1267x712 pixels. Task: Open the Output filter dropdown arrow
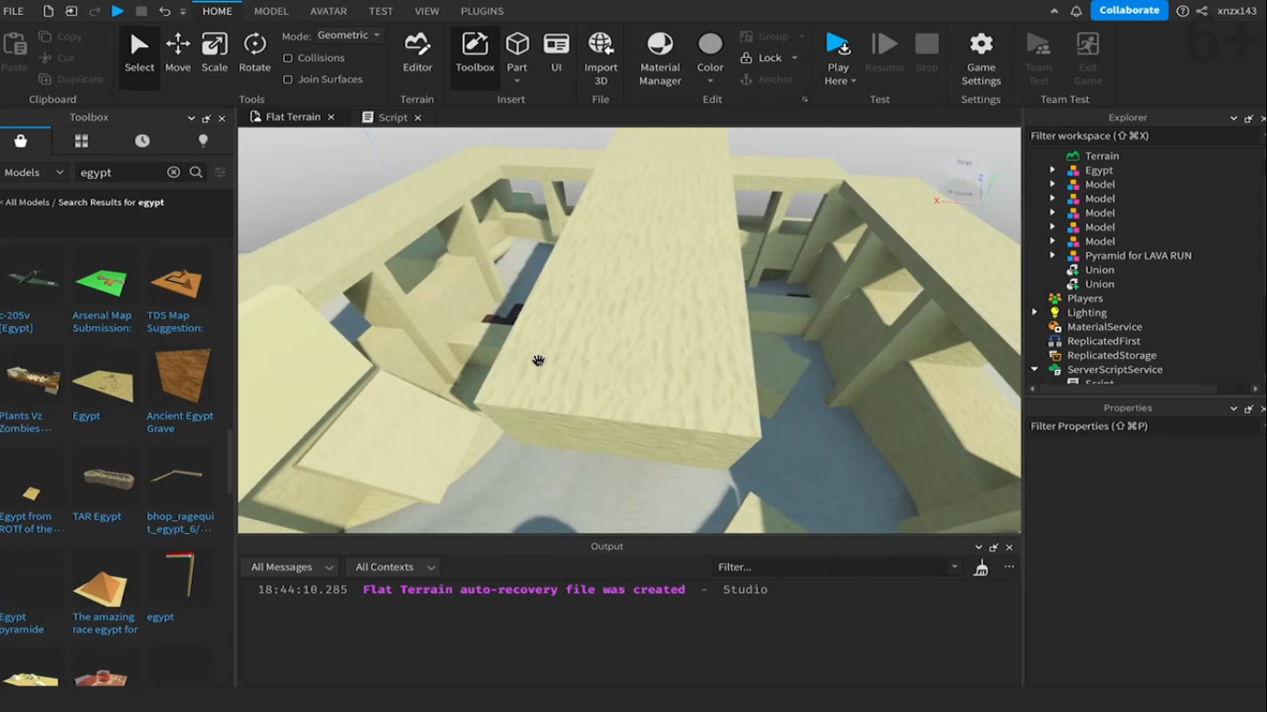click(954, 567)
